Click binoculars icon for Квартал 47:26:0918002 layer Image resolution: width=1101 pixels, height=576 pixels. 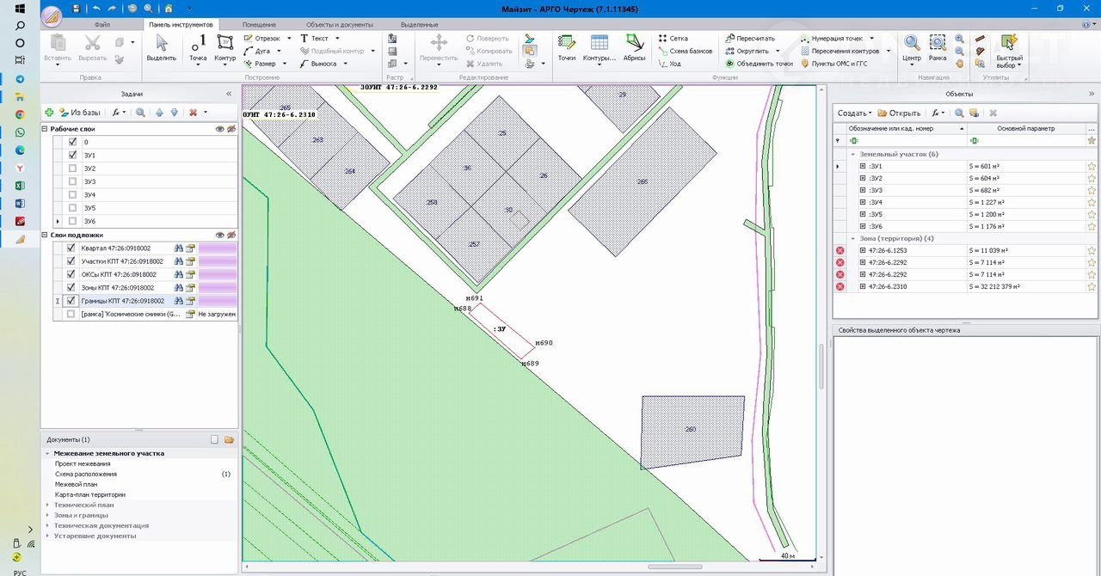pos(179,248)
